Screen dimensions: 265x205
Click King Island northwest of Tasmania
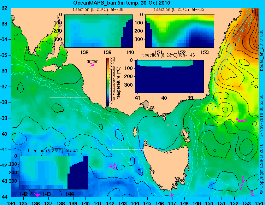[x=135, y=132]
